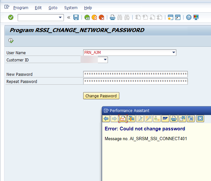Click the list/glossary icon in Performance Assistant
This screenshot has height=181, width=211.
[x=191, y=119]
